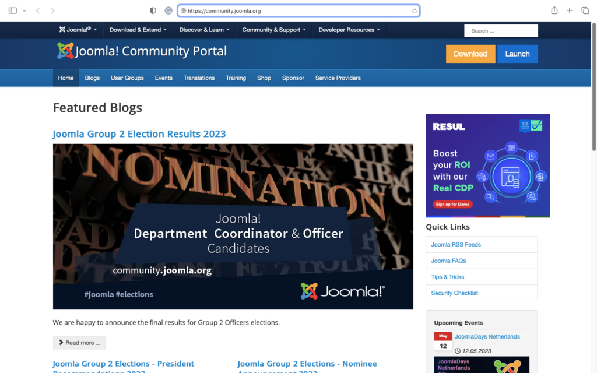The image size is (597, 373).
Task: Go back with the back arrow
Action: coord(38,10)
